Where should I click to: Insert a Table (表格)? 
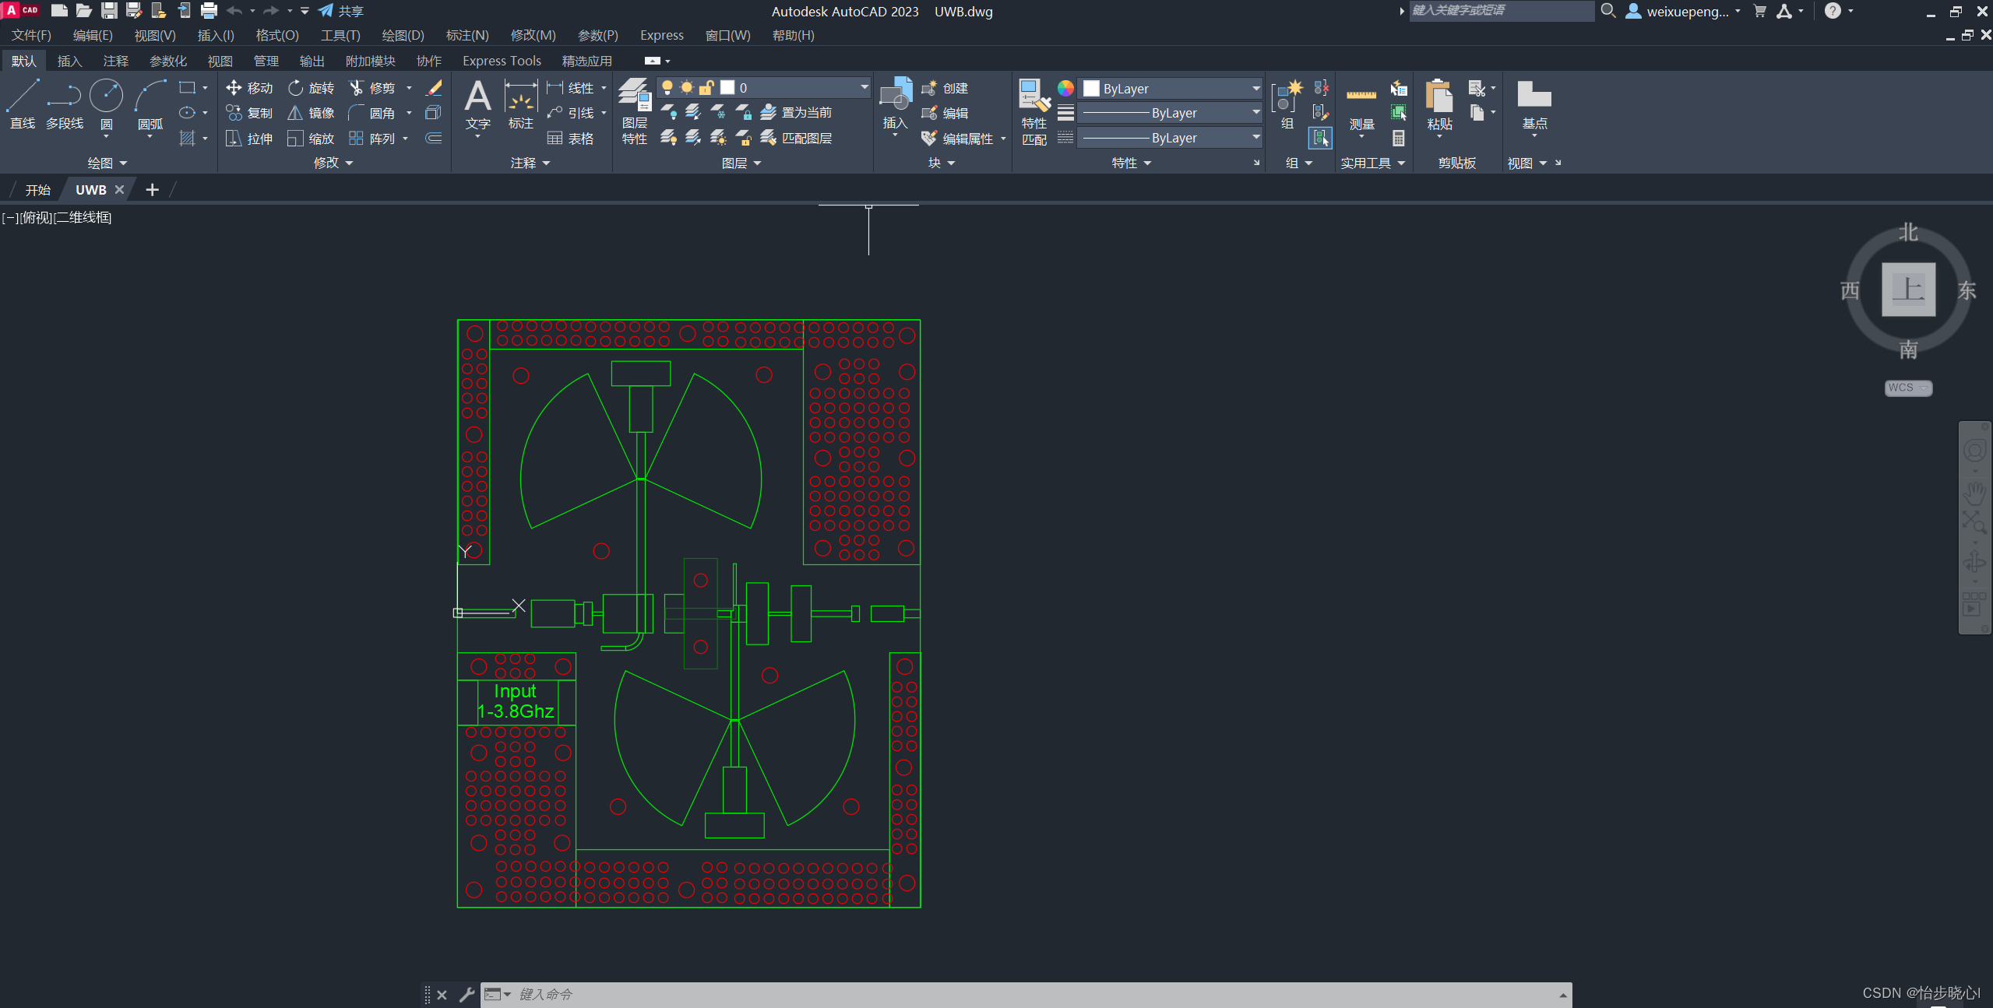click(x=571, y=139)
